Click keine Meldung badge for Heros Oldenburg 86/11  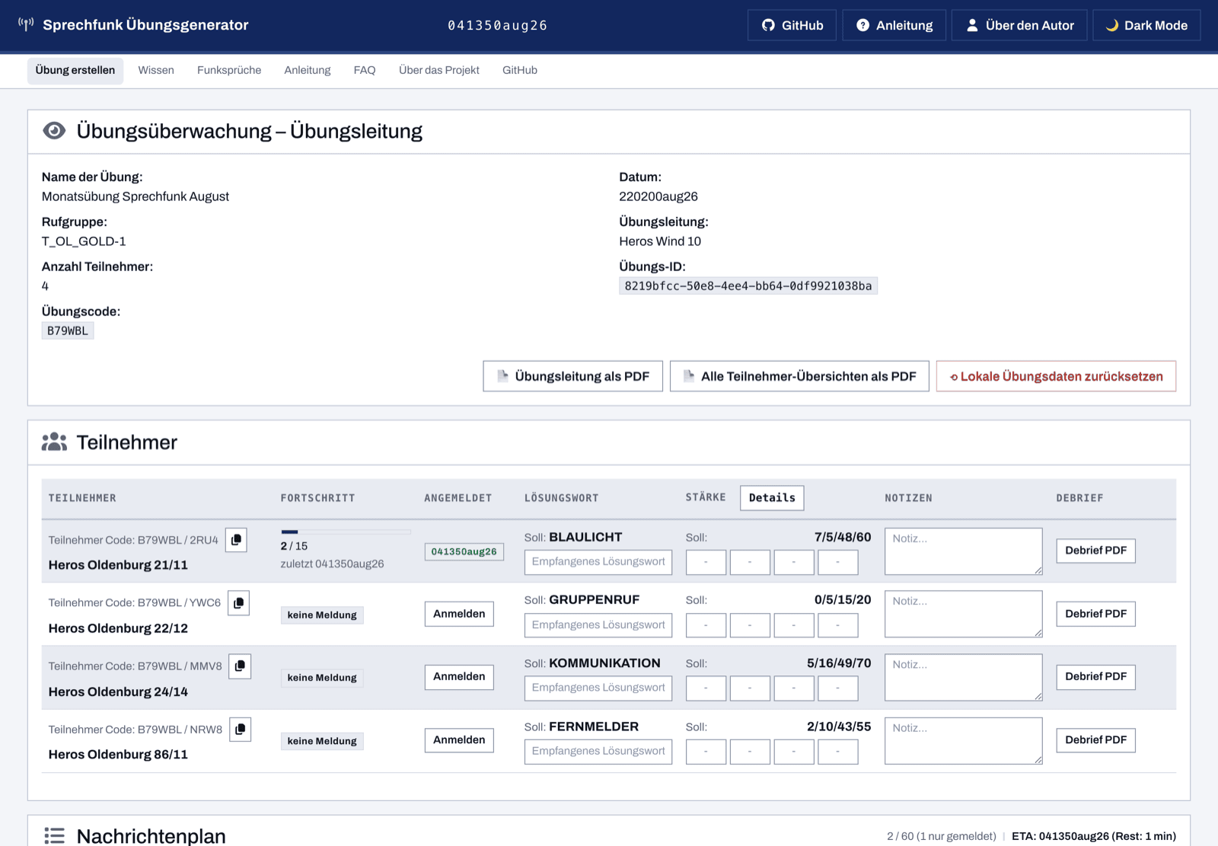point(322,741)
